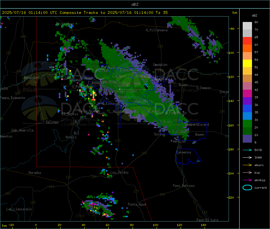
Task: Click the El_Desvio map label
Action: pyautogui.click(x=70, y=114)
